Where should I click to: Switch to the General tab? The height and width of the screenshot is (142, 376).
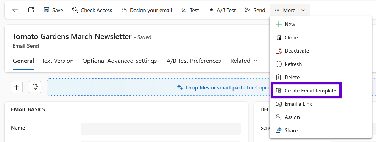pos(23,61)
